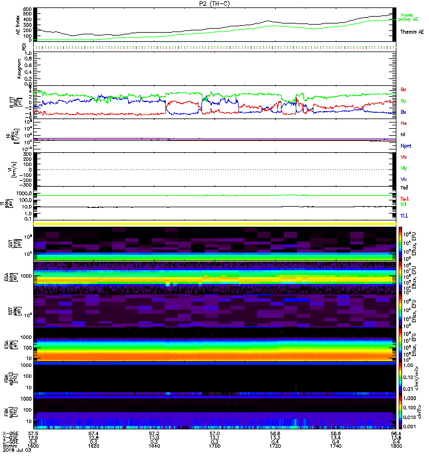This screenshot has width=429, height=458.
Task: Click the Y-GSE value "13.0"
Action: pyautogui.click(x=154, y=438)
